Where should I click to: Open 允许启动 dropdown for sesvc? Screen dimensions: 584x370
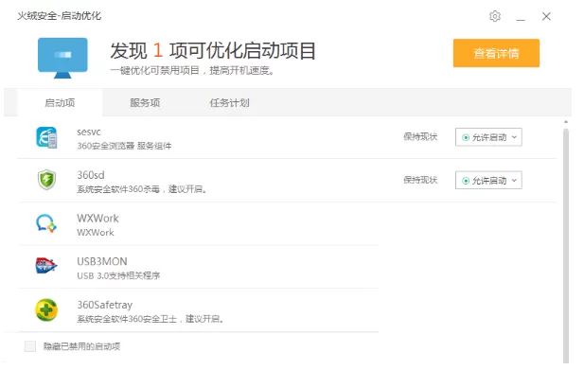(488, 137)
